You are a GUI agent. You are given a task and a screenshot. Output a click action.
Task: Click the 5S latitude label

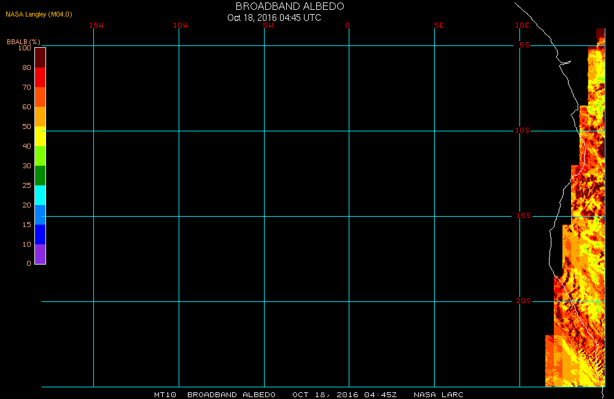(x=525, y=45)
